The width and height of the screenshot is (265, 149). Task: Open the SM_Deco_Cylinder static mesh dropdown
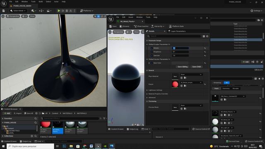[233, 96]
